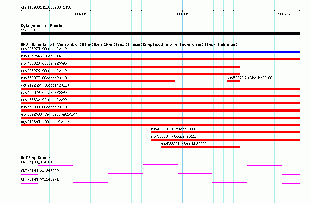Click the red bar under nsv556084
Screen dimensions: 310x203
tap(226, 140)
